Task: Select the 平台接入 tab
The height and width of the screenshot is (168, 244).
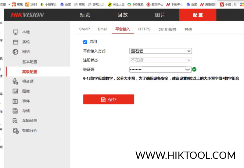Action: point(123,29)
